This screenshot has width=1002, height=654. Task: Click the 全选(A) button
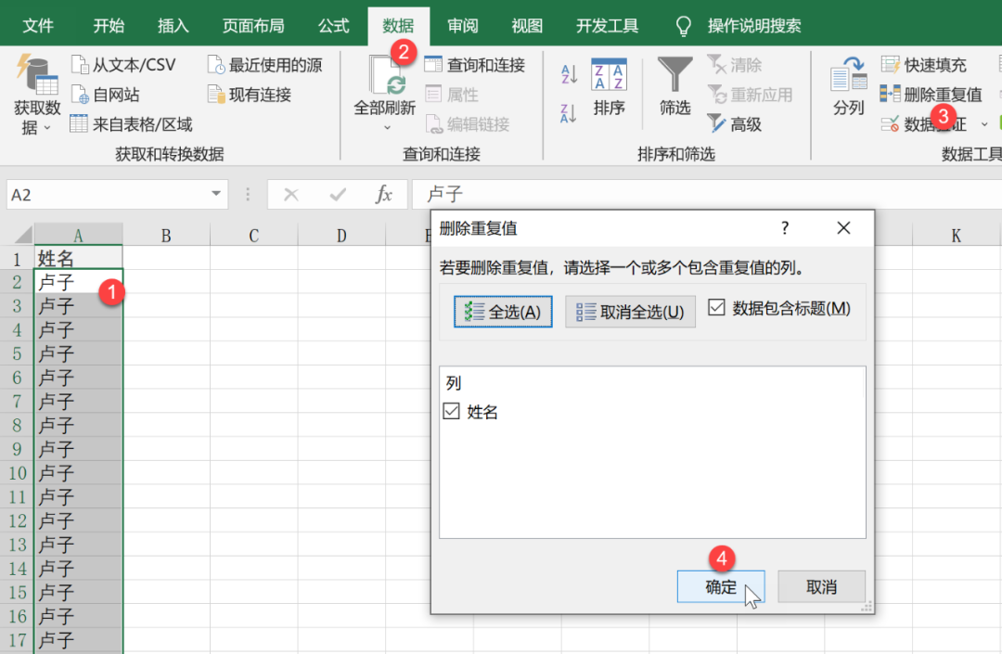(x=502, y=313)
